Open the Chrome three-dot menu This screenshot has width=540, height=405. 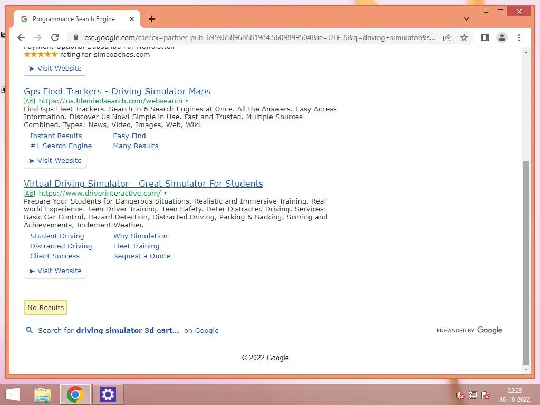click(x=519, y=37)
